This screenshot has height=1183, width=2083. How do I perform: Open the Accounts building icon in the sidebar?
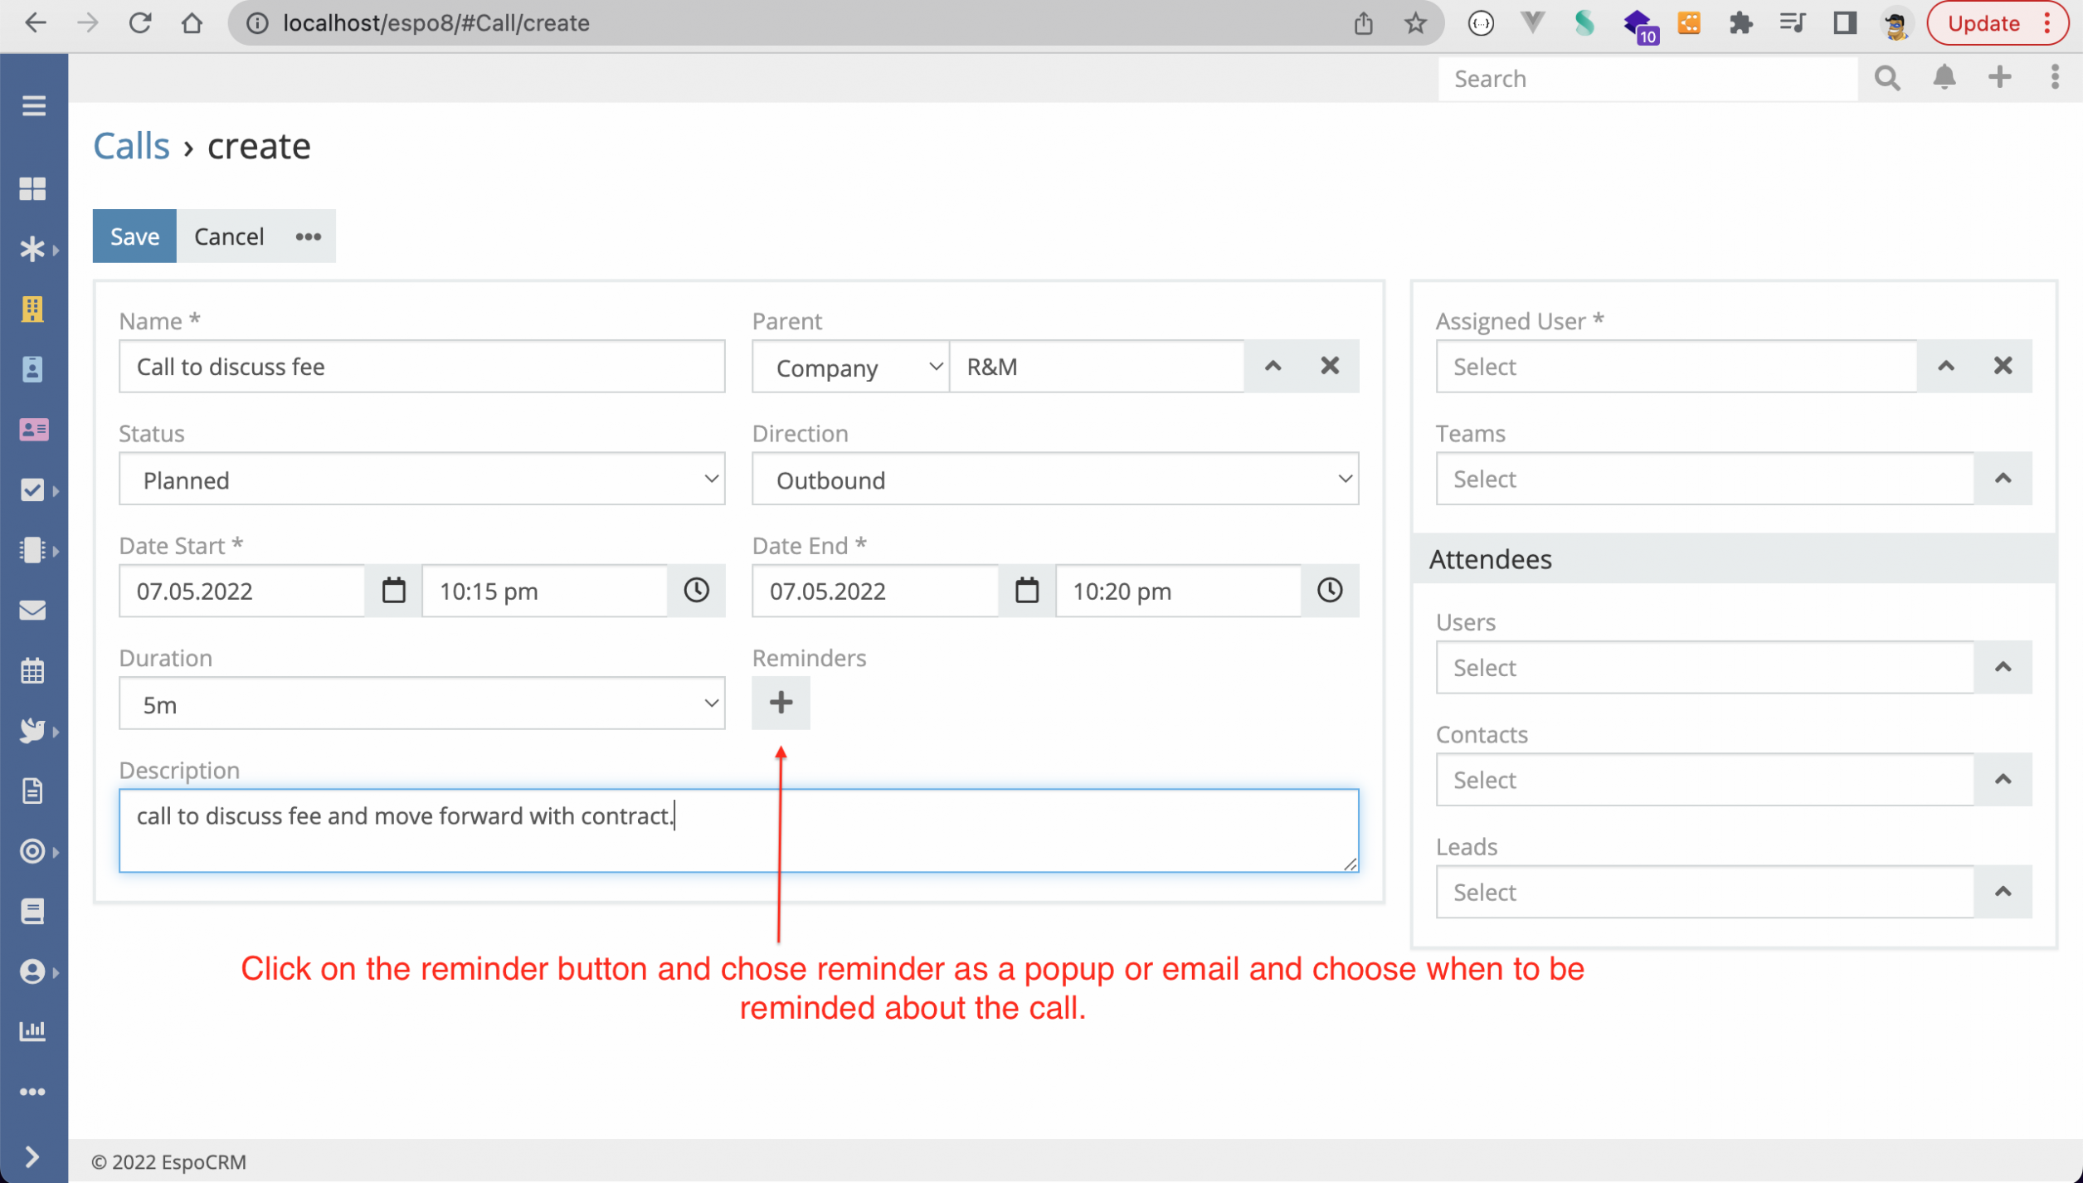click(x=32, y=309)
